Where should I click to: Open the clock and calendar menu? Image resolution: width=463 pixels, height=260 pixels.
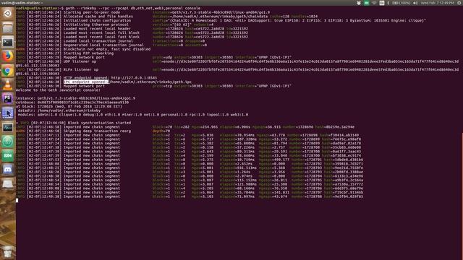[438, 3]
